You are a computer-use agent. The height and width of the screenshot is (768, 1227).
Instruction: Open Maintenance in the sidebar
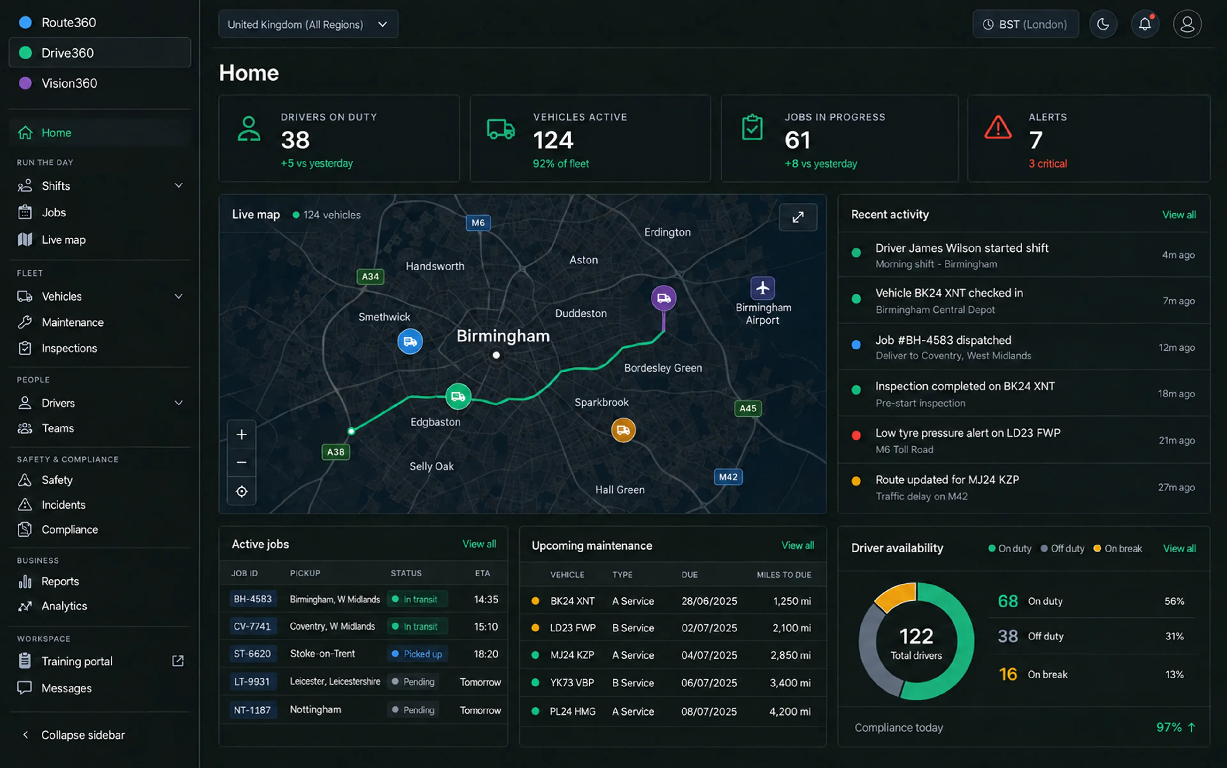pyautogui.click(x=99, y=323)
